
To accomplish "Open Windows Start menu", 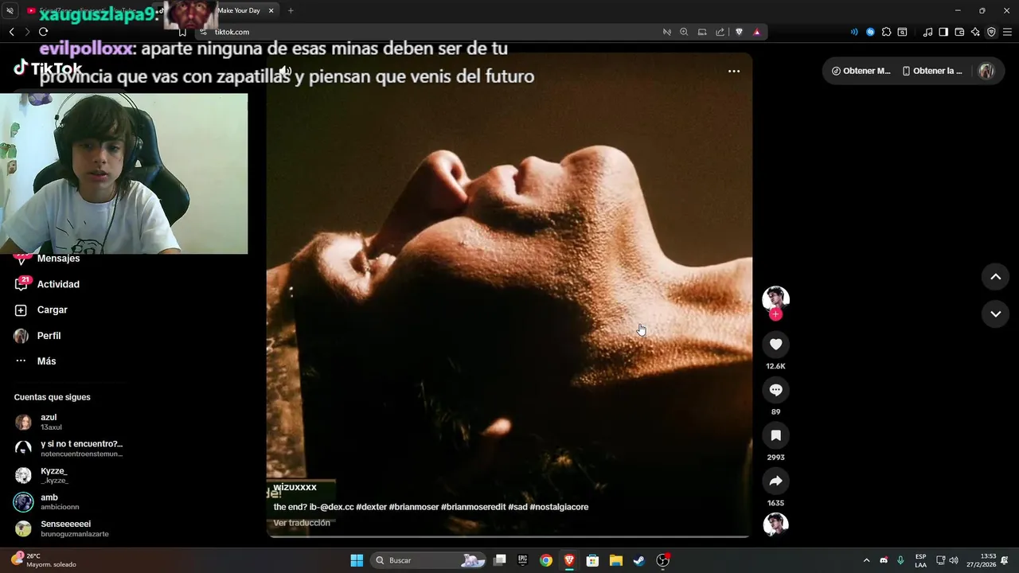I will click(357, 560).
